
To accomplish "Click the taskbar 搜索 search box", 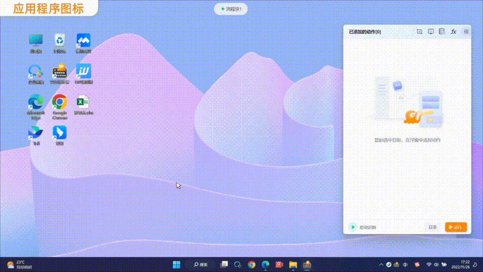I will point(201,264).
